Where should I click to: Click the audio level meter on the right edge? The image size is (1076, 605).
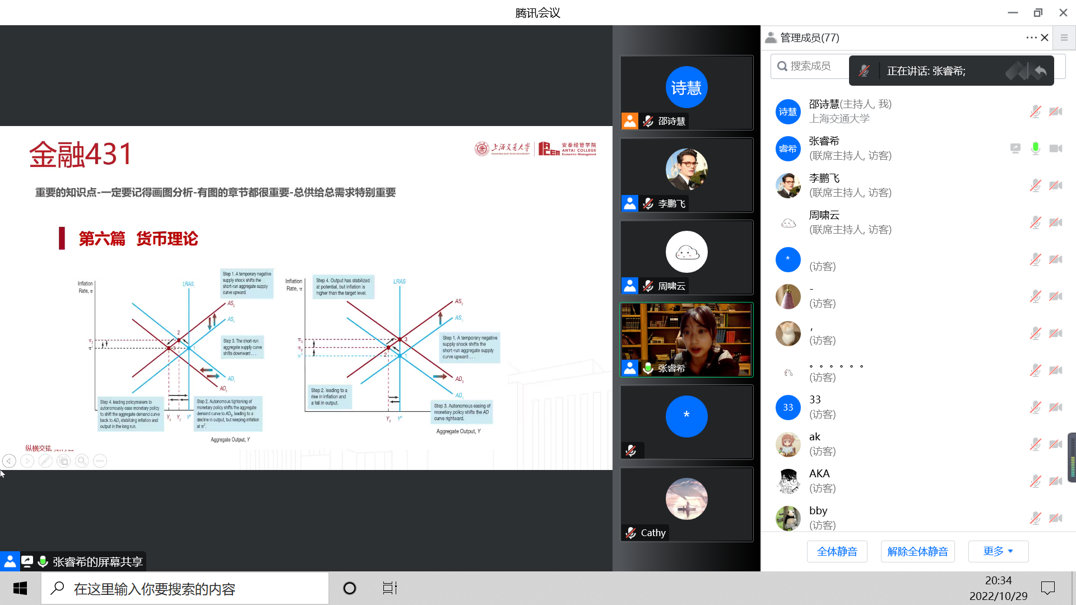(1072, 458)
